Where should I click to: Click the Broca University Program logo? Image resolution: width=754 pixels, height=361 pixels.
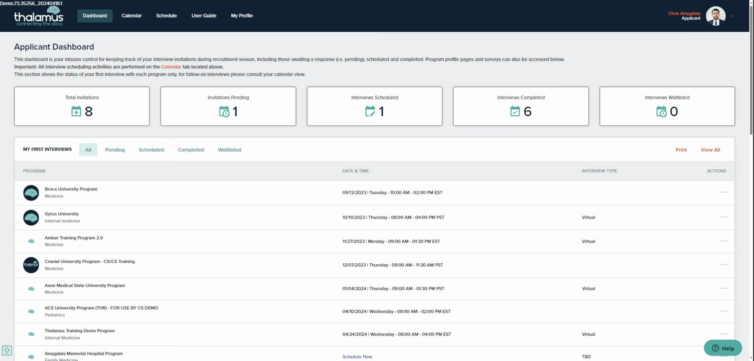coord(31,193)
